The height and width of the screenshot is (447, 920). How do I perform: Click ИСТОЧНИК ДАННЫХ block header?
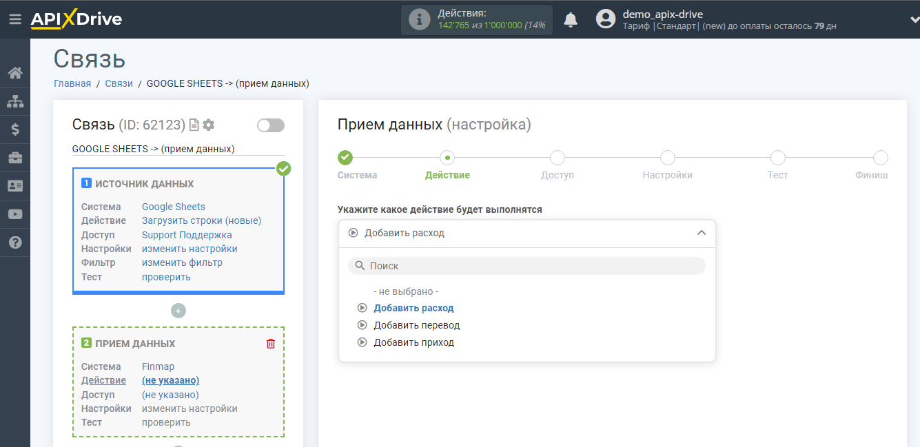coord(144,184)
